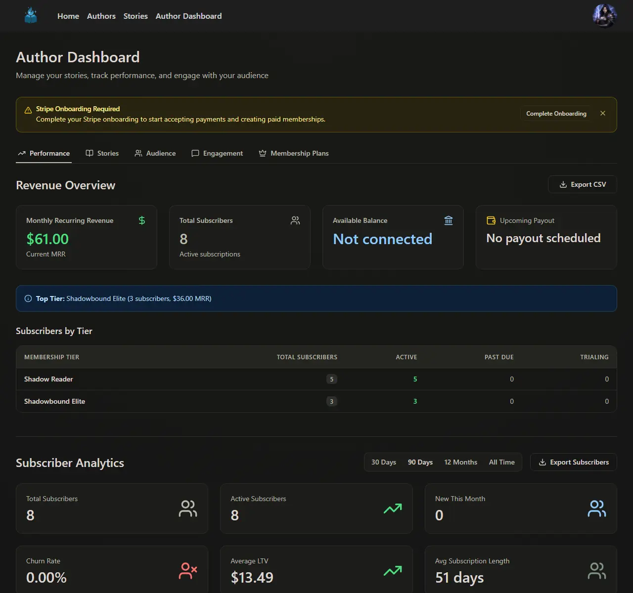Click the dollar icon on Monthly Recurring Revenue card

click(142, 220)
